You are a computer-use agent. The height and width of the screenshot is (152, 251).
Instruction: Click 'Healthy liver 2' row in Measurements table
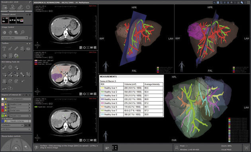click(x=131, y=92)
